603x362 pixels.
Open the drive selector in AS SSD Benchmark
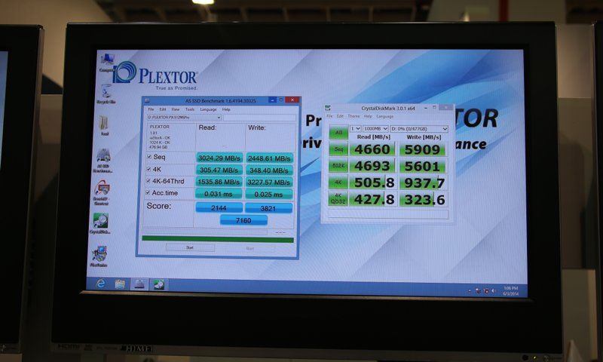(184, 118)
